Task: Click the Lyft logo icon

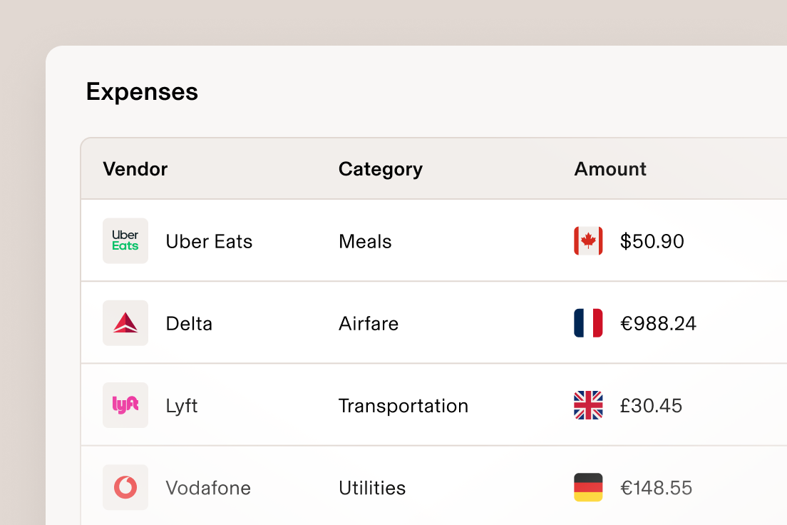Action: (x=125, y=405)
